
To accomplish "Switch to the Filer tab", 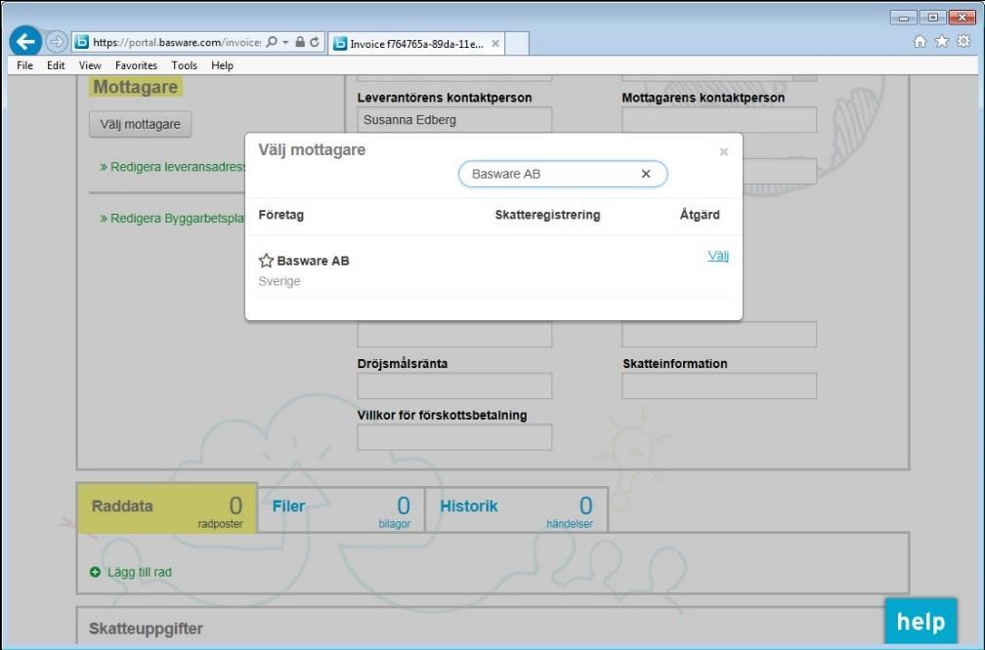I will click(341, 510).
